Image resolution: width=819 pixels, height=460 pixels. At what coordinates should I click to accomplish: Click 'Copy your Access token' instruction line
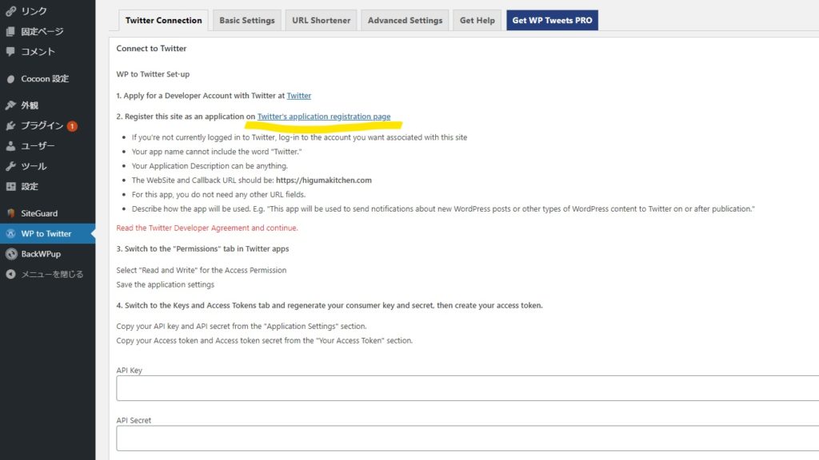[x=264, y=340]
